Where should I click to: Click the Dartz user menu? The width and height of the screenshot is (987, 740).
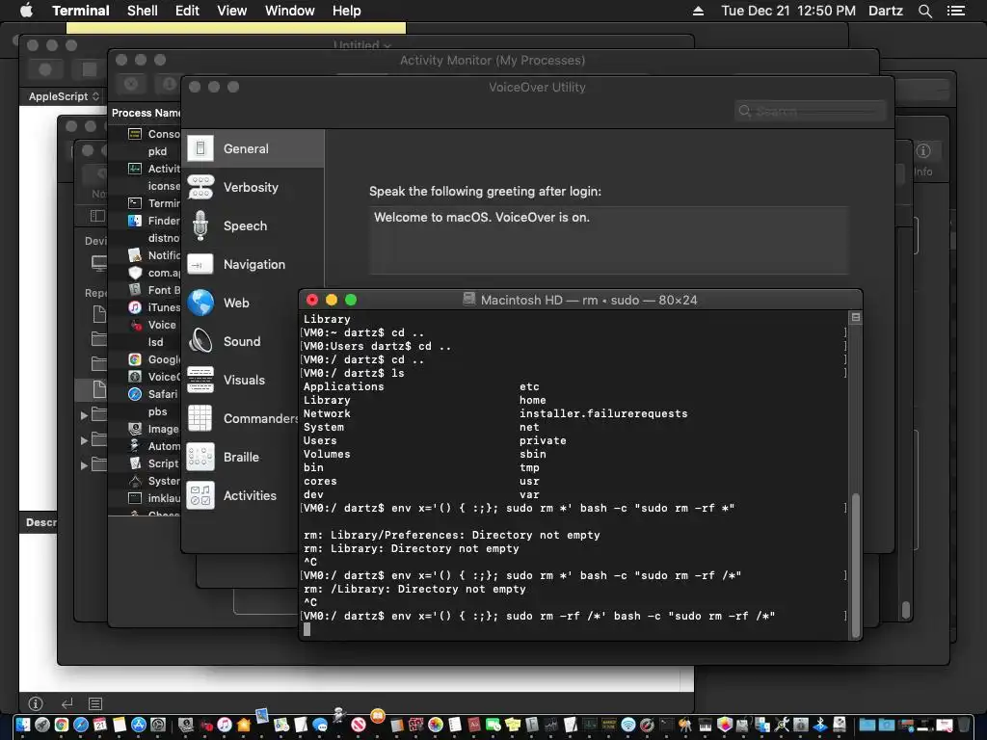pos(885,11)
